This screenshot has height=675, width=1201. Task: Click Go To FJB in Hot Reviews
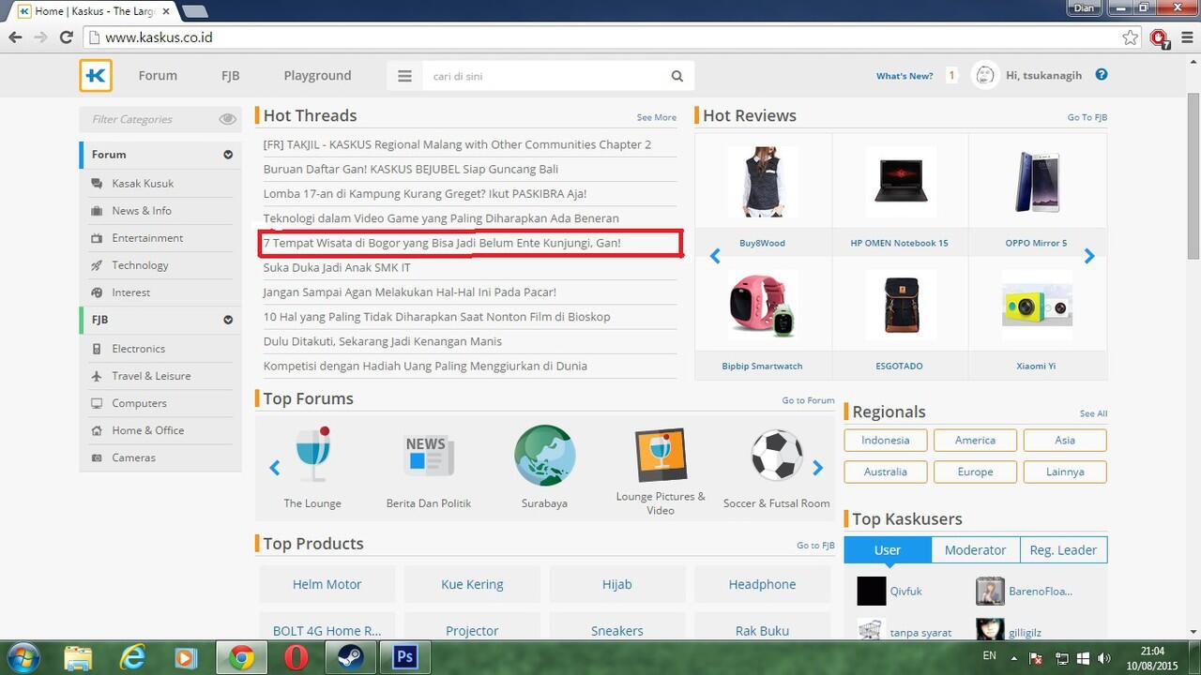pos(1087,117)
